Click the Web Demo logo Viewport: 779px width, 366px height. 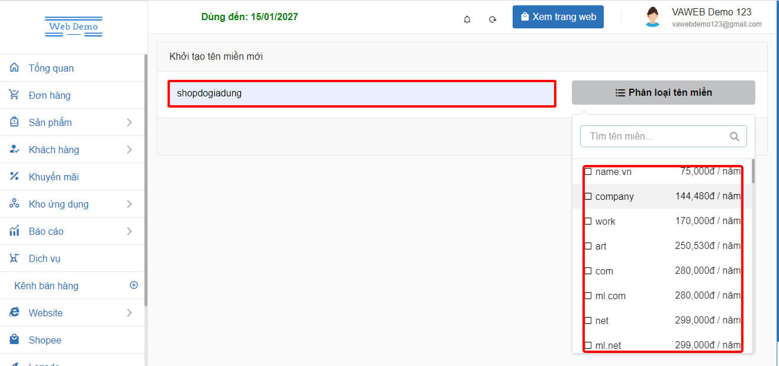pos(73,27)
